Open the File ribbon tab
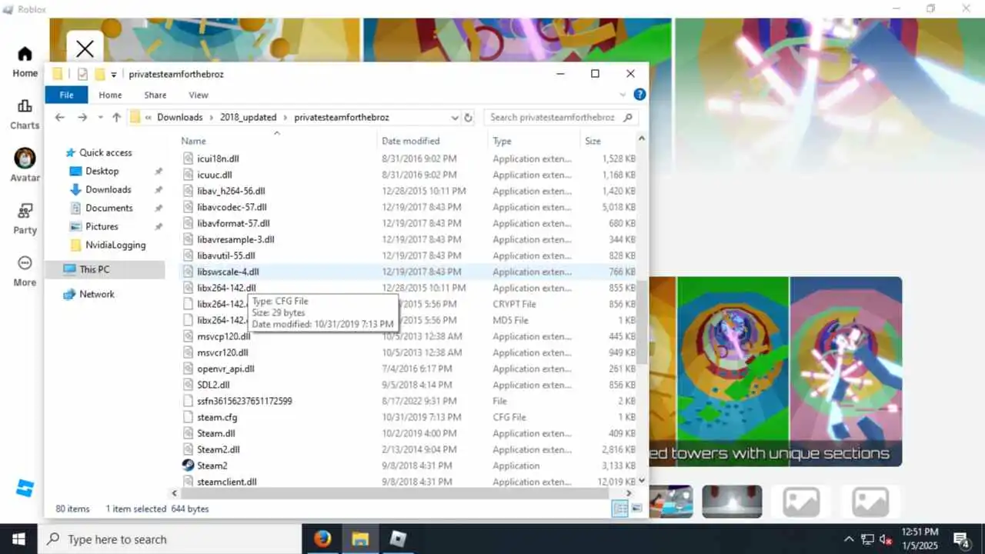 66,95
